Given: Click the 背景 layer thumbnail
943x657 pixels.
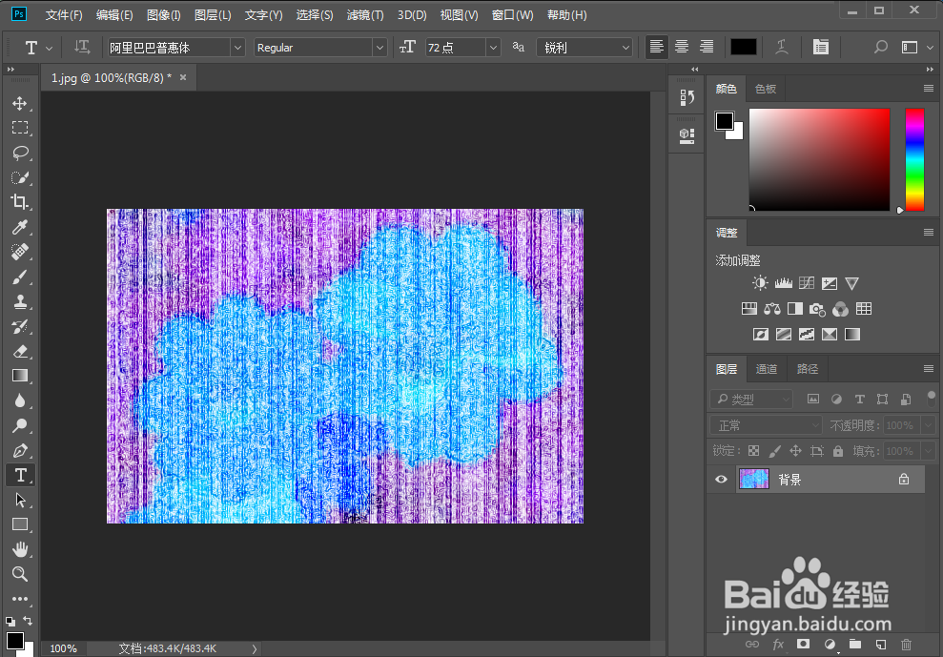Looking at the screenshot, I should click(753, 479).
